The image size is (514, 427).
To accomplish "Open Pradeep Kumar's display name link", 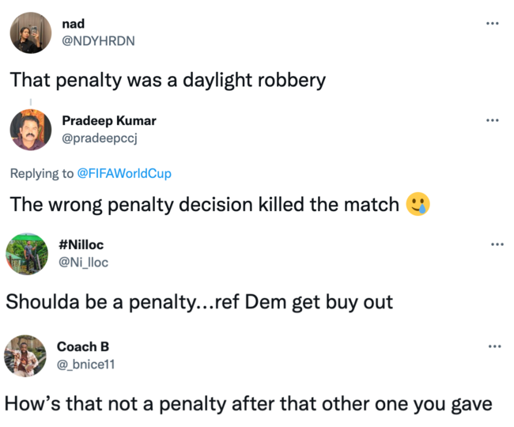I will point(108,121).
